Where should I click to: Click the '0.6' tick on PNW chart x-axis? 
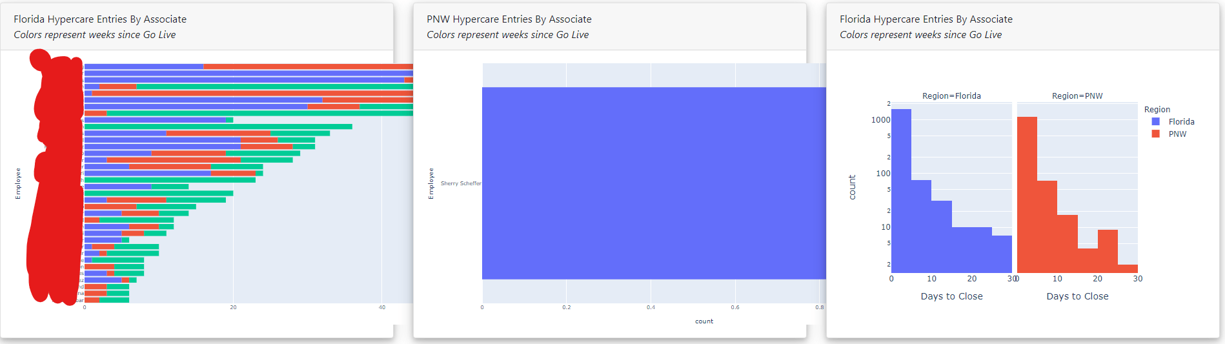point(735,307)
